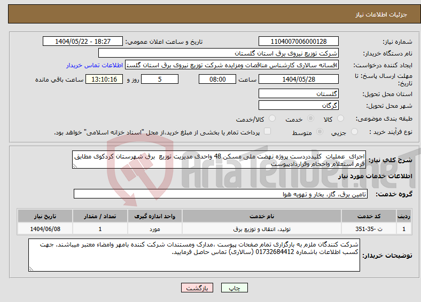This screenshot has width=421, height=302.
Task: Click the service code cell ت -35-351
Action: click(x=369, y=229)
